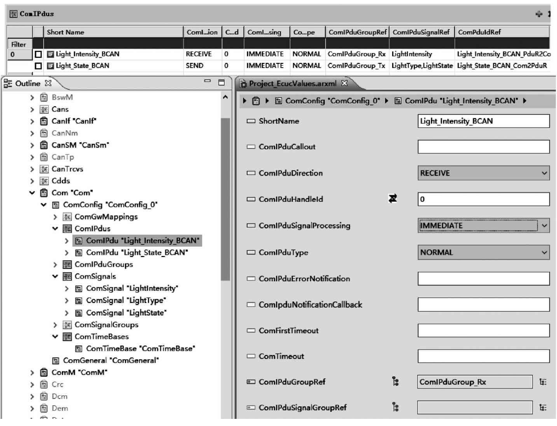This screenshot has height=426, width=557.
Task: Click the ComIPdus list icon in Outline
Action: (67, 229)
